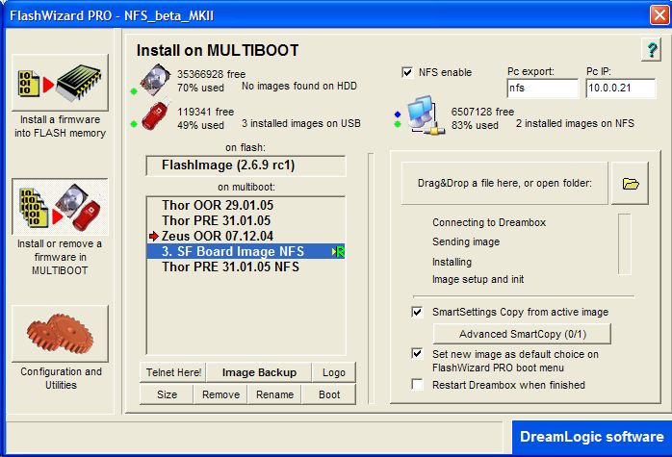The height and width of the screenshot is (457, 672).
Task: Click '3 installed images on USB' text
Action: [300, 124]
